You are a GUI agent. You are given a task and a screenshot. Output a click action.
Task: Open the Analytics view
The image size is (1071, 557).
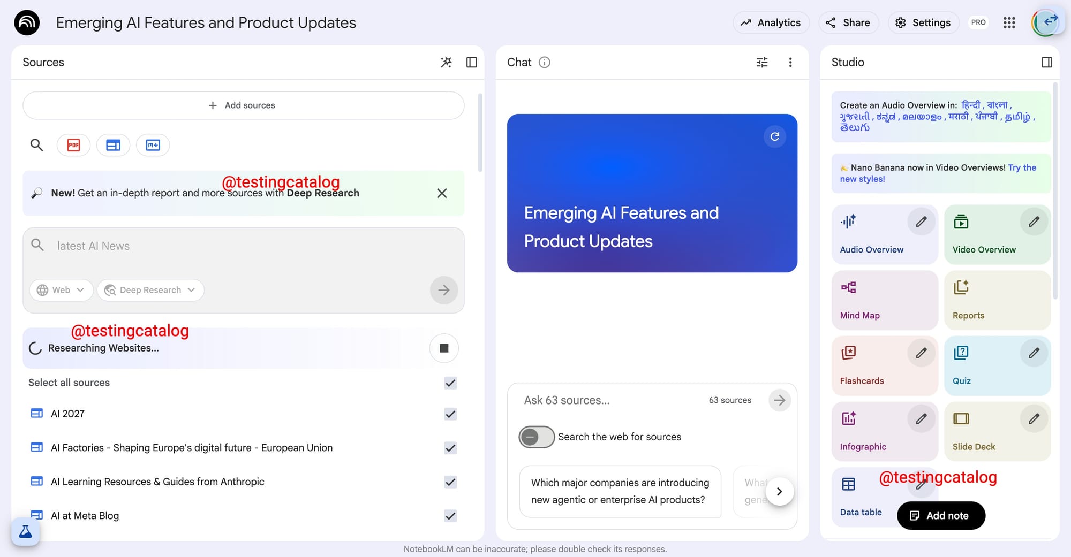[x=771, y=22]
